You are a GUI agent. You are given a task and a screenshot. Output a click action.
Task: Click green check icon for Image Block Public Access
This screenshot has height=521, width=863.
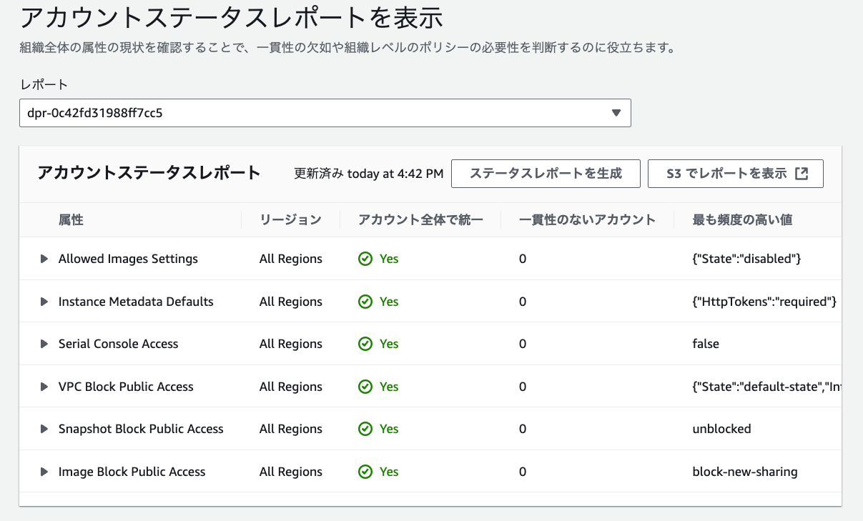(365, 472)
